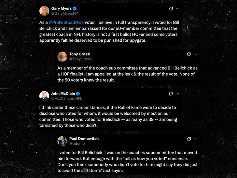The height and width of the screenshot is (178, 237).
Task: Open the @TonyGrossi handle
Action: pos(80,59)
